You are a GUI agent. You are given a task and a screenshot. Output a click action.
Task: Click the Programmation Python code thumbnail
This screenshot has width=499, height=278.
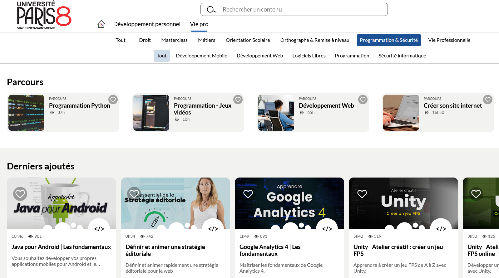[x=26, y=113]
